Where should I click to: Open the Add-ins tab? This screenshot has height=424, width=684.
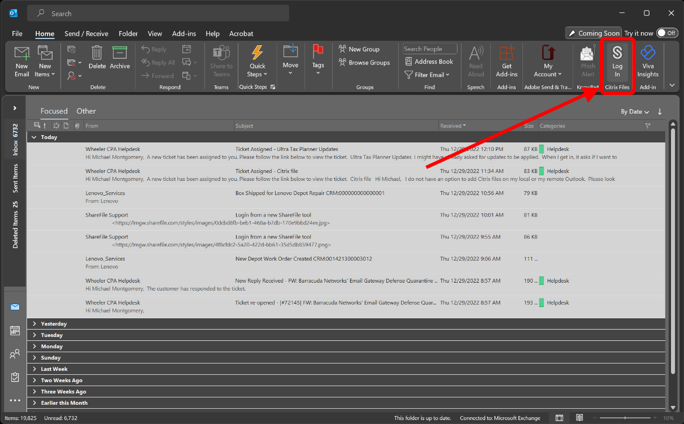(x=184, y=33)
